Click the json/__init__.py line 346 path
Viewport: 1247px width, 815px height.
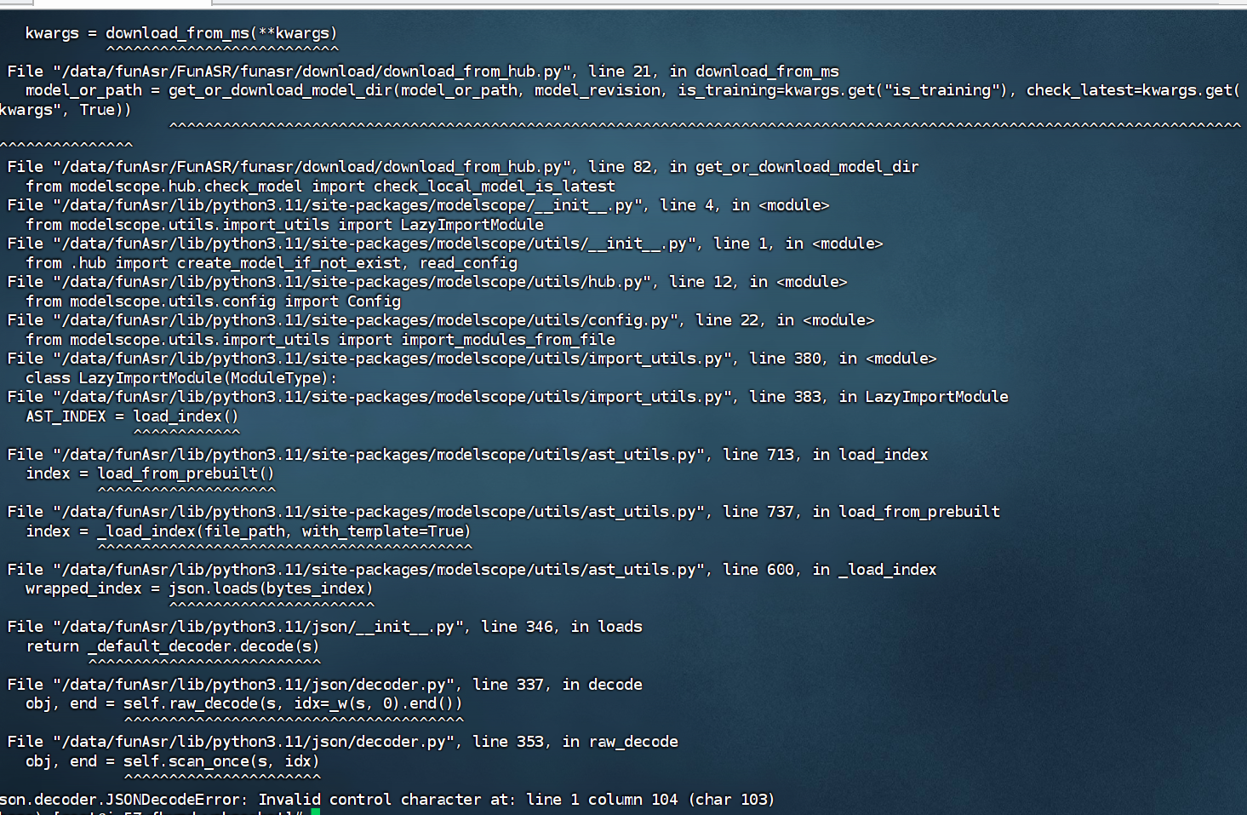tap(261, 627)
